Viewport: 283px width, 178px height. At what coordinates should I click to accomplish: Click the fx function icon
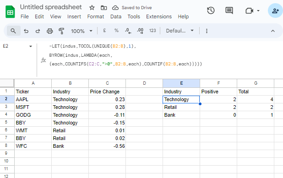click(x=44, y=60)
